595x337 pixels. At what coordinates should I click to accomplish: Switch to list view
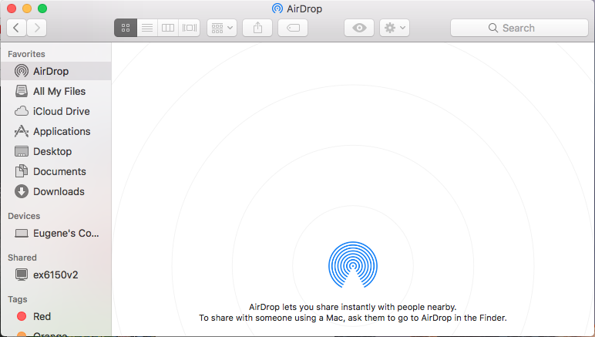pos(147,28)
